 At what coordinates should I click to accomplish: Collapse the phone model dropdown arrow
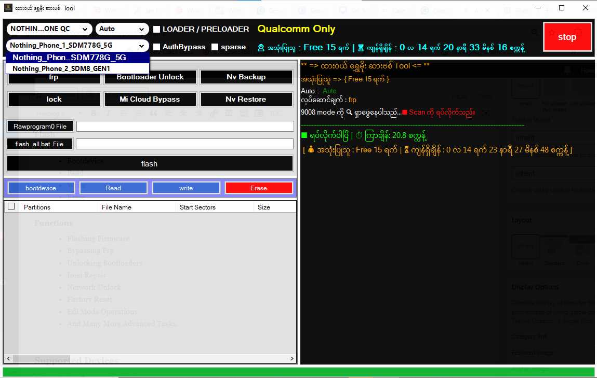[x=141, y=46]
